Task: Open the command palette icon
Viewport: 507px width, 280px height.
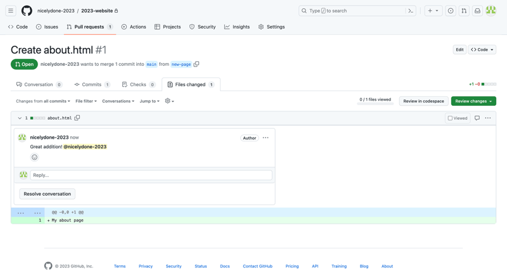Action: point(411,11)
